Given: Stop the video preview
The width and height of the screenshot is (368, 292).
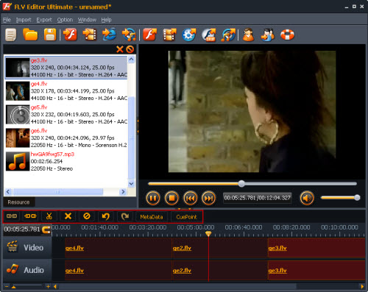Looking at the screenshot, I should coord(171,198).
